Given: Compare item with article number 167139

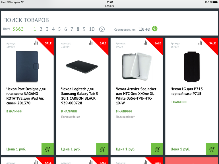Looking at the screenshot, I should click(x=200, y=43).
